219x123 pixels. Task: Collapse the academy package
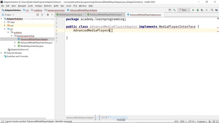click(8, 32)
